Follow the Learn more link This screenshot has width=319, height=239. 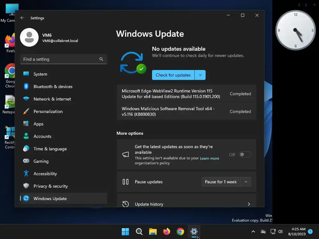pos(209,158)
